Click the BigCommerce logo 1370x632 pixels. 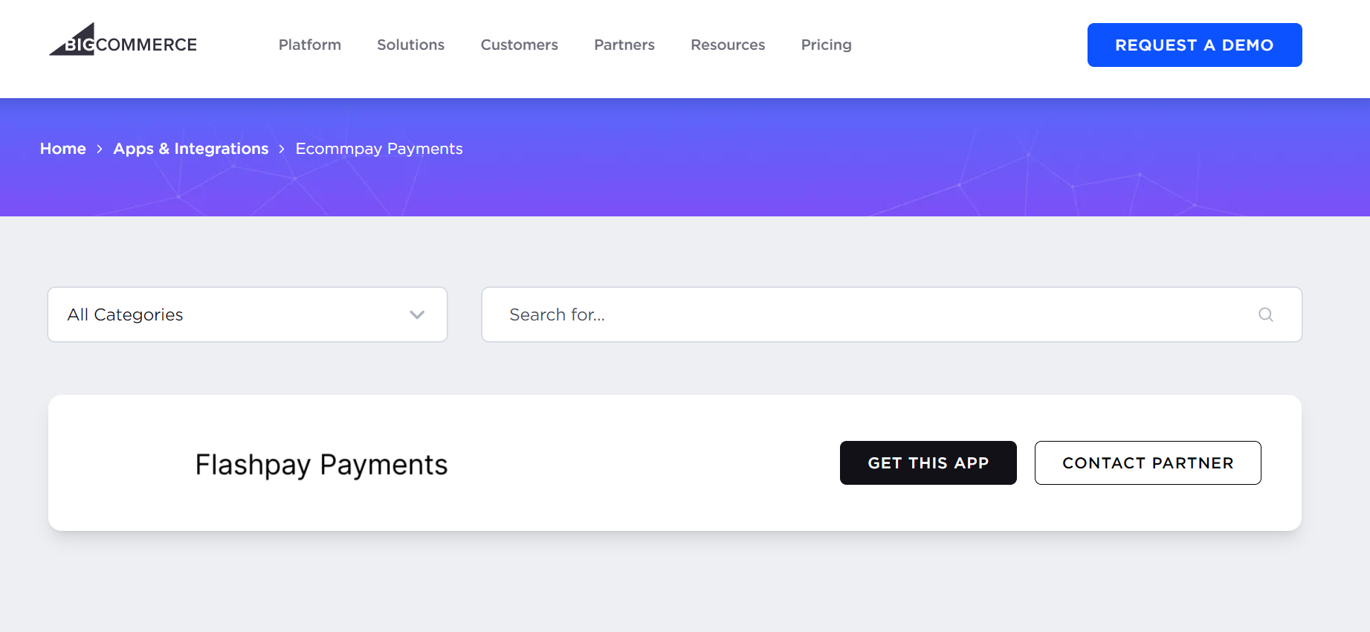click(123, 42)
